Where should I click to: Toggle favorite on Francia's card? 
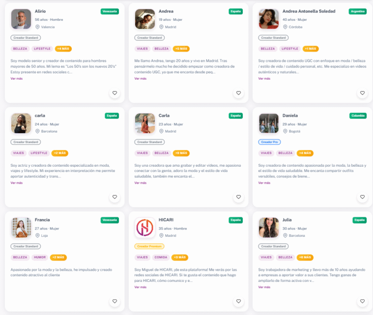115,301
